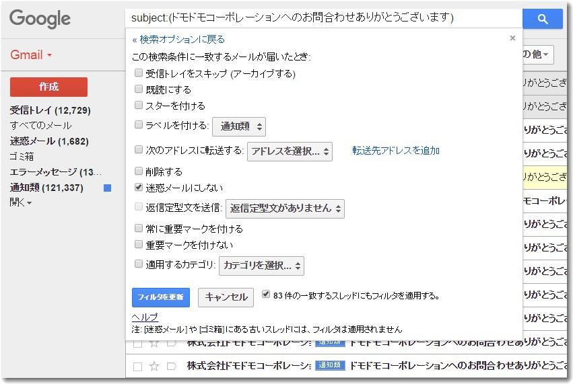Uncheck 83 件の一致するスレッドにもフィルタを適用する

pyautogui.click(x=266, y=294)
